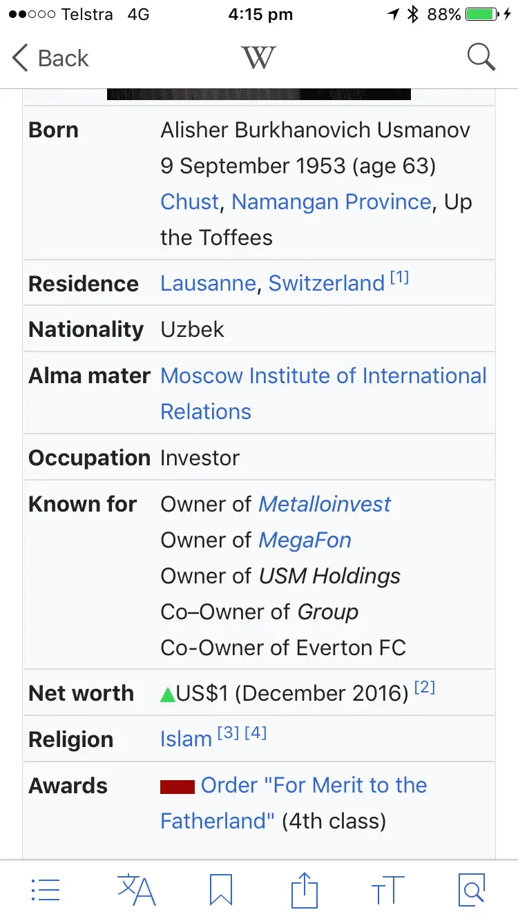Open the Islam link
The image size is (518, 921).
(x=186, y=739)
